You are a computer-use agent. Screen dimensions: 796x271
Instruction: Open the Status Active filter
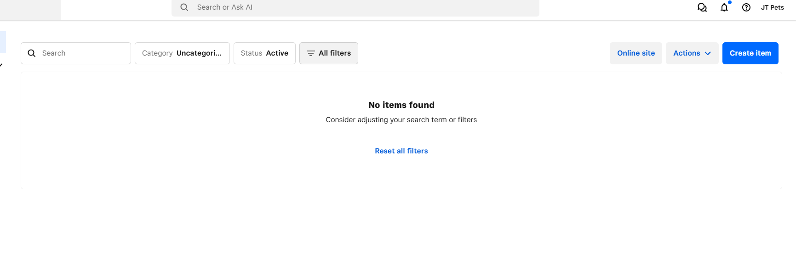264,53
